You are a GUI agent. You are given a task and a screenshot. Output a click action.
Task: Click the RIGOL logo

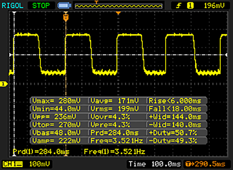(12, 6)
